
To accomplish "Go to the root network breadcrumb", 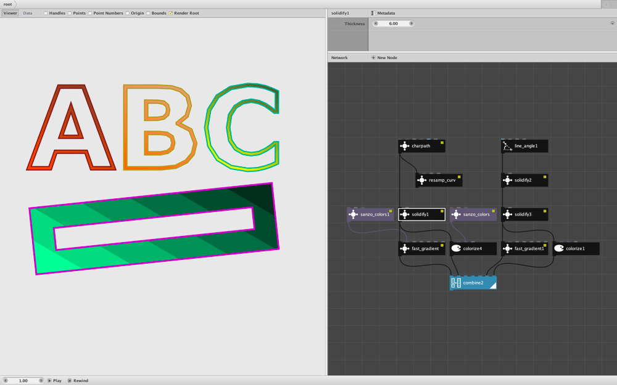I will [x=8, y=4].
